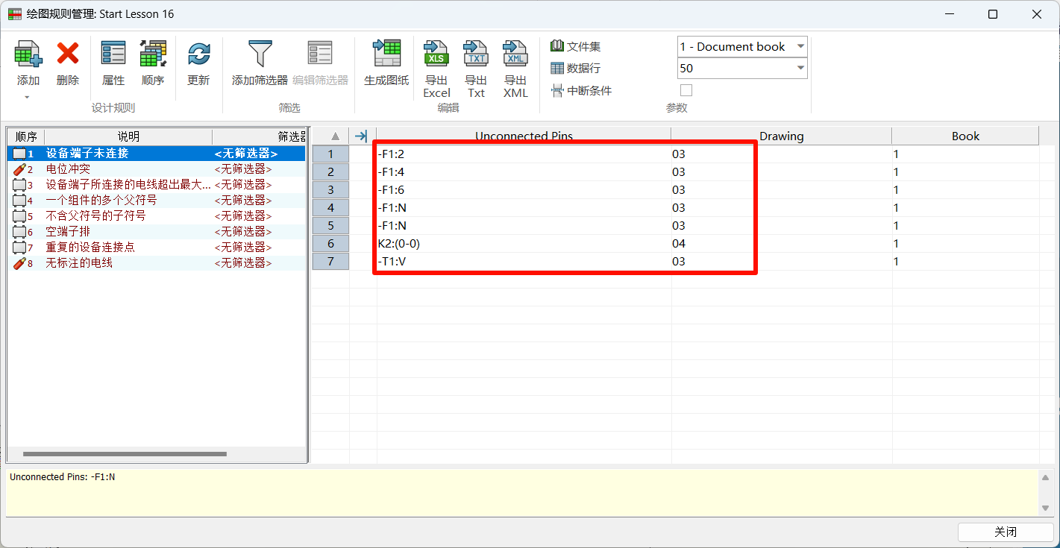Screen dimensions: 1060x548
Task: Click the 添加 (Add) rule icon
Action: coord(28,54)
